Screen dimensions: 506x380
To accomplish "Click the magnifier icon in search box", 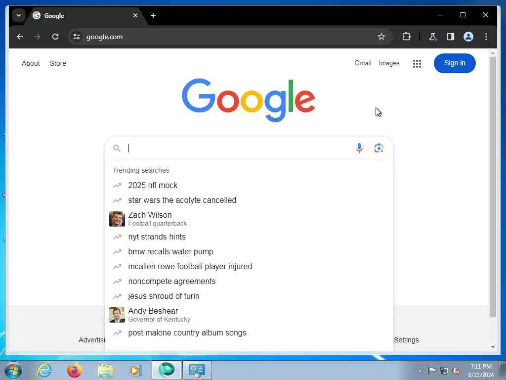I will 117,148.
